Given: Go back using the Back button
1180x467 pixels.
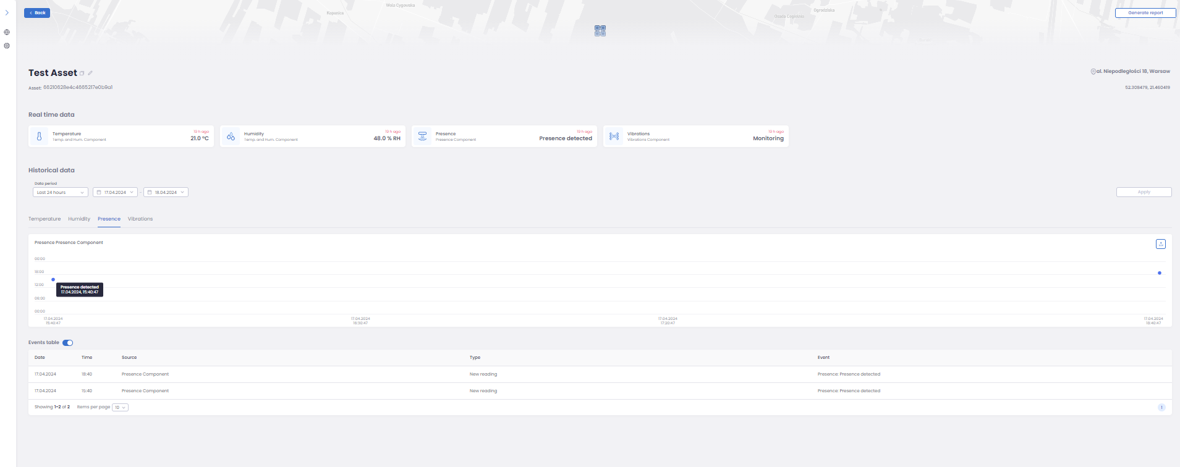Looking at the screenshot, I should click(37, 13).
